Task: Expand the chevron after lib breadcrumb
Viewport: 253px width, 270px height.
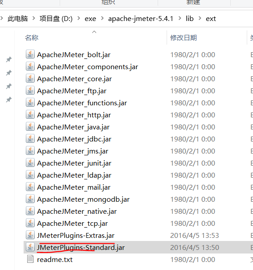Action: pyautogui.click(x=200, y=18)
